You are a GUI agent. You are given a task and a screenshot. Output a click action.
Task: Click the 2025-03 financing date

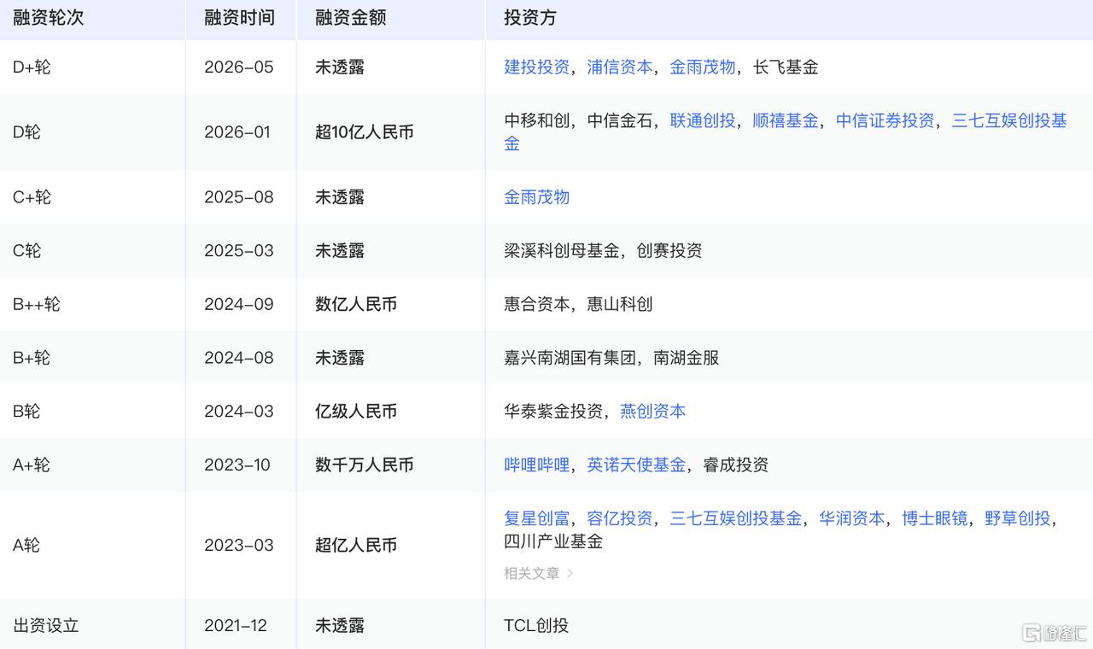pyautogui.click(x=239, y=250)
